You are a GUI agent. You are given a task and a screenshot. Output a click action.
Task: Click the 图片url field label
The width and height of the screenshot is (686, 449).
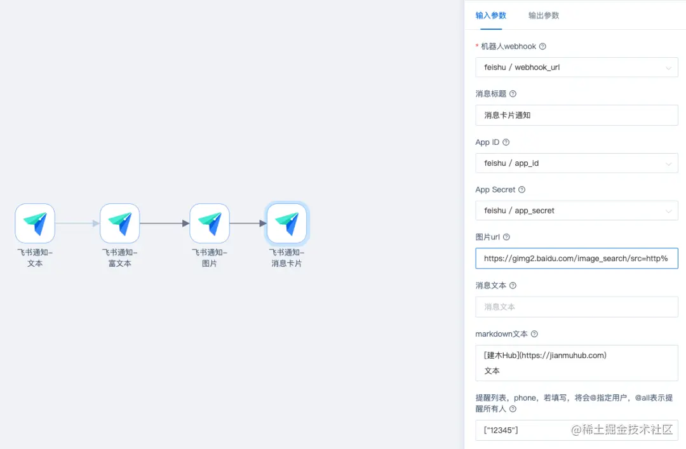point(487,237)
